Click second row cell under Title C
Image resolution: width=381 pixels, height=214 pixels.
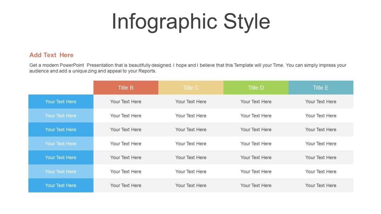click(x=191, y=115)
